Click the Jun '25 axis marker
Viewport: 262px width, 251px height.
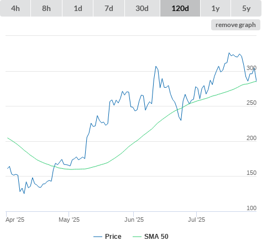coord(134,220)
